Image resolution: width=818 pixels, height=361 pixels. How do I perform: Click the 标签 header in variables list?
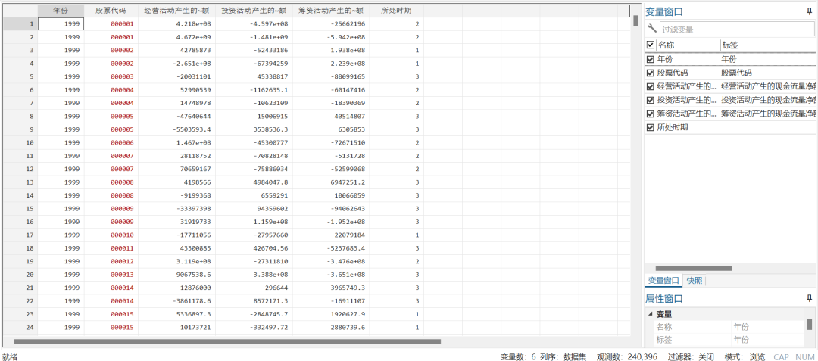pyautogui.click(x=730, y=45)
